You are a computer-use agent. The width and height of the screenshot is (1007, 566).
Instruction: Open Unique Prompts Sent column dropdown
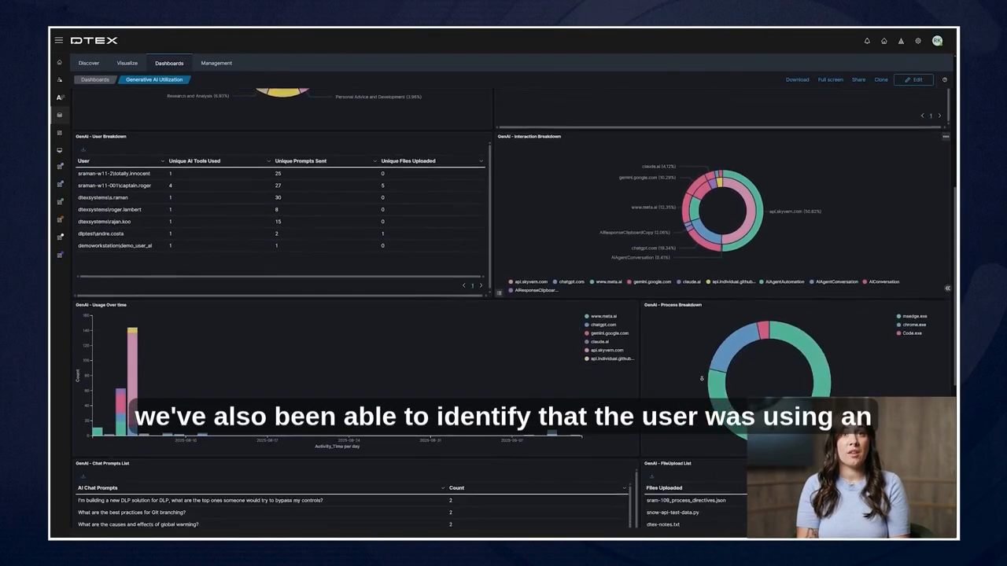pyautogui.click(x=374, y=161)
